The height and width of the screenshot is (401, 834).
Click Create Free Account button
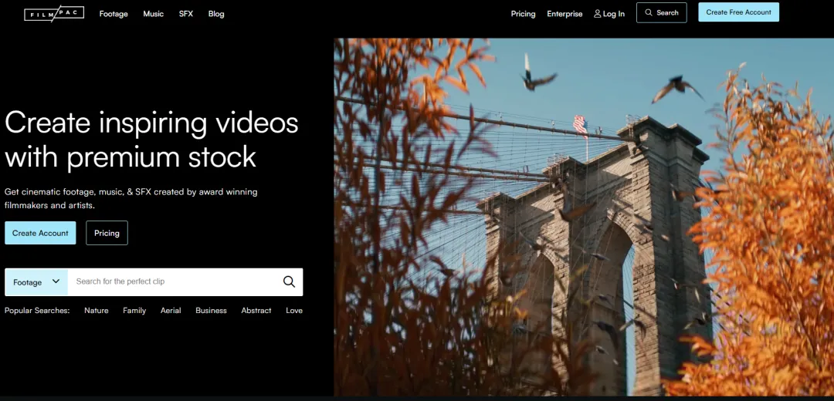tap(738, 12)
